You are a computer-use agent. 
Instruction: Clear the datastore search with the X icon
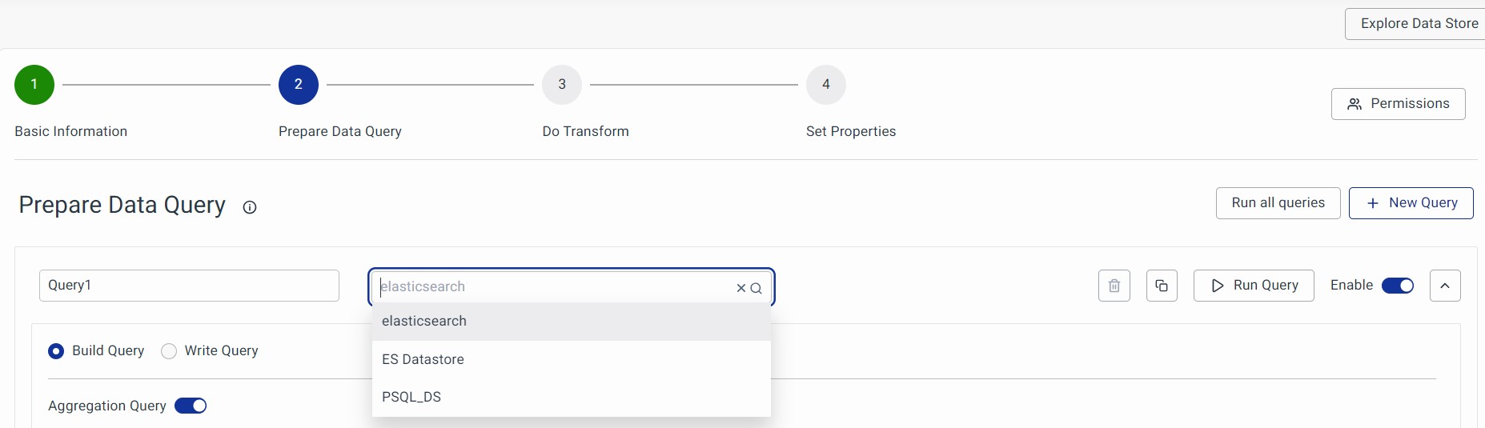pos(741,288)
